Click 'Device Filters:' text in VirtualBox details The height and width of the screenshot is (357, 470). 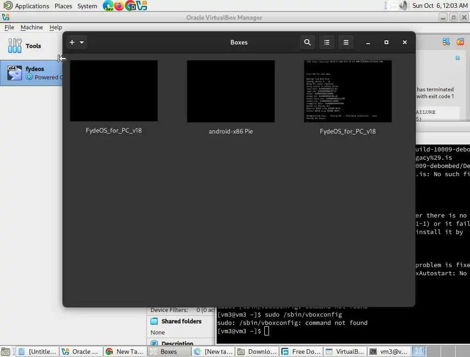click(x=169, y=310)
